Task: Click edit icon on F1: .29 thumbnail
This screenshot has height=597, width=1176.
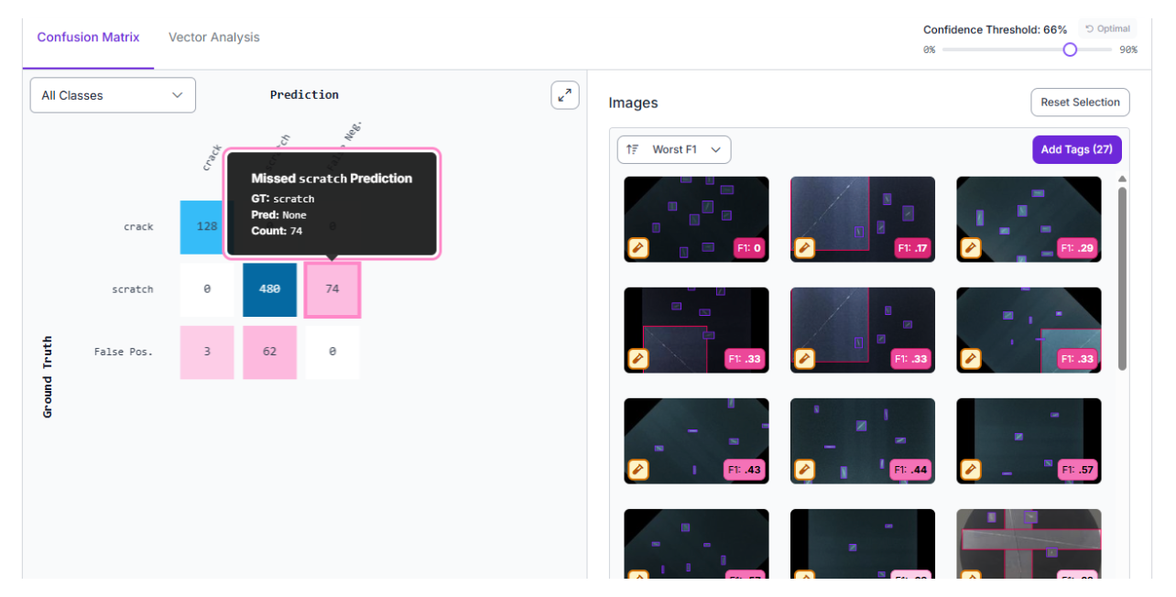Action: pyautogui.click(x=971, y=248)
